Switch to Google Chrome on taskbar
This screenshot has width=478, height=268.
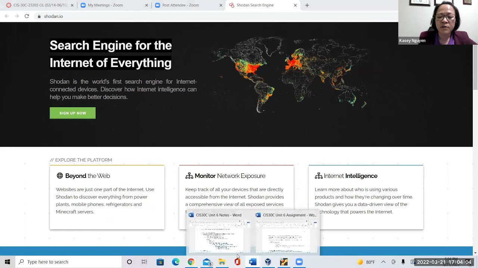[191, 262]
